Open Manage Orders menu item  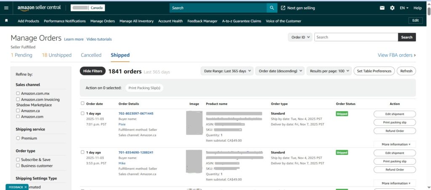[x=103, y=21]
